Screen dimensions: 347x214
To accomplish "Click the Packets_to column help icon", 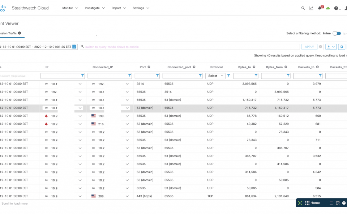I will pyautogui.click(x=318, y=67).
